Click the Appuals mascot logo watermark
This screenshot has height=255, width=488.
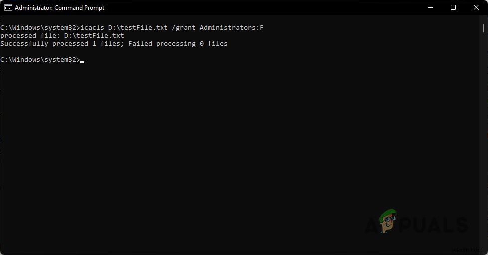[386, 222]
